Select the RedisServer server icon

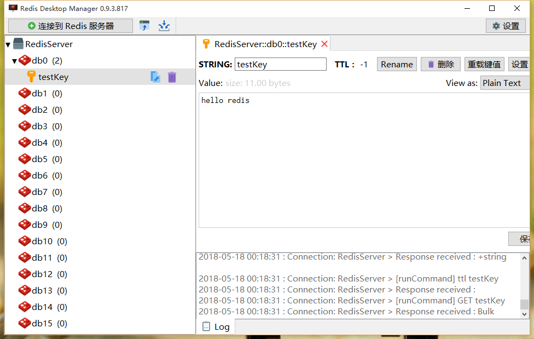[x=18, y=44]
